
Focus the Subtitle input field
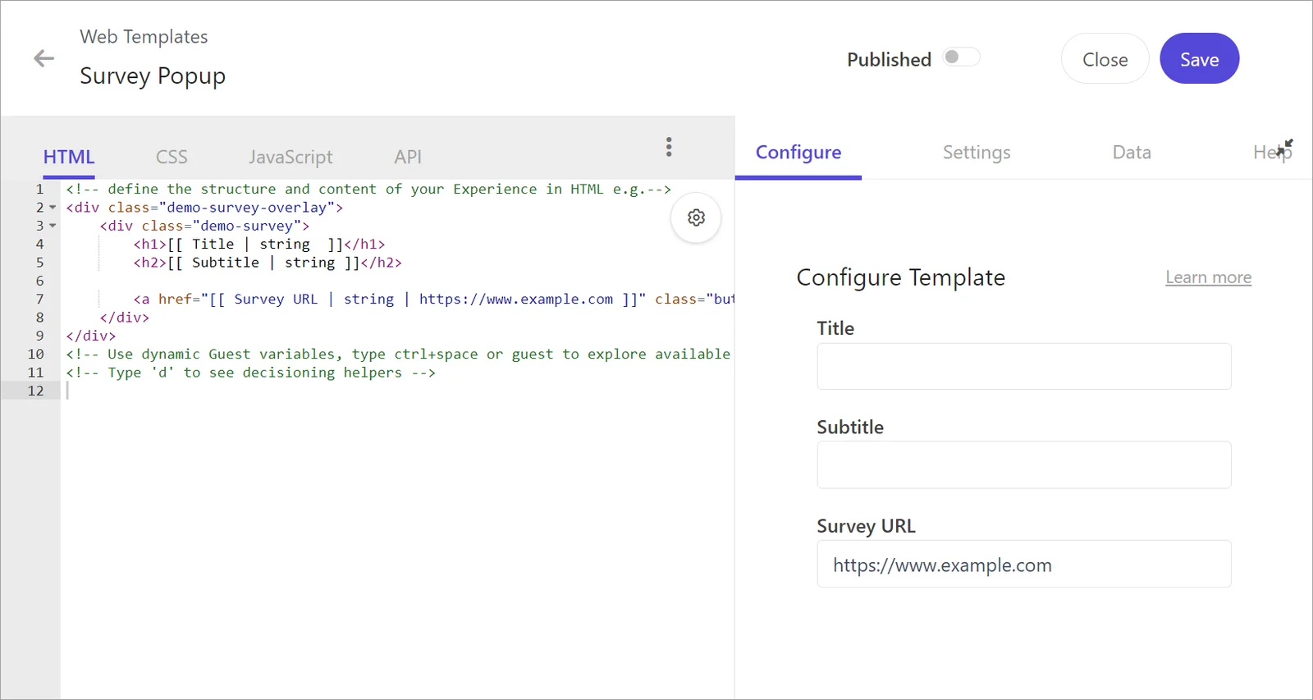(1024, 464)
